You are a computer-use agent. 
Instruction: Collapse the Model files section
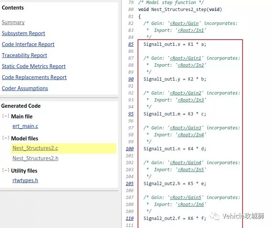click(6, 138)
